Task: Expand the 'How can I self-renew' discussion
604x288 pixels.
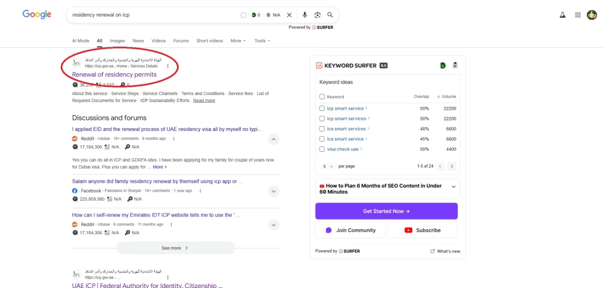Action: [x=274, y=225]
